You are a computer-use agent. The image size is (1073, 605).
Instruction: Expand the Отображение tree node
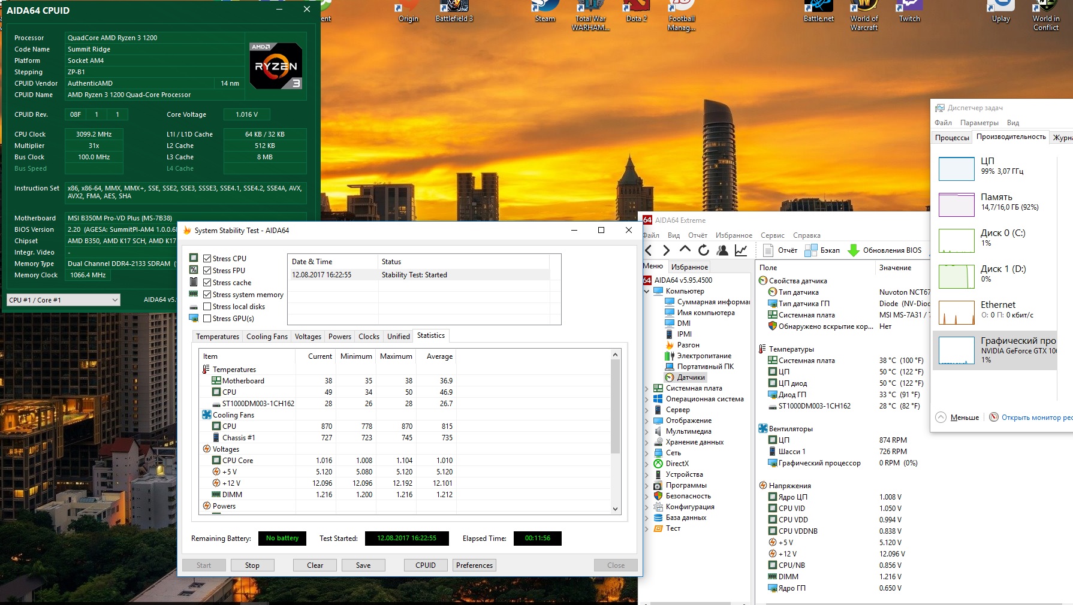tap(647, 421)
